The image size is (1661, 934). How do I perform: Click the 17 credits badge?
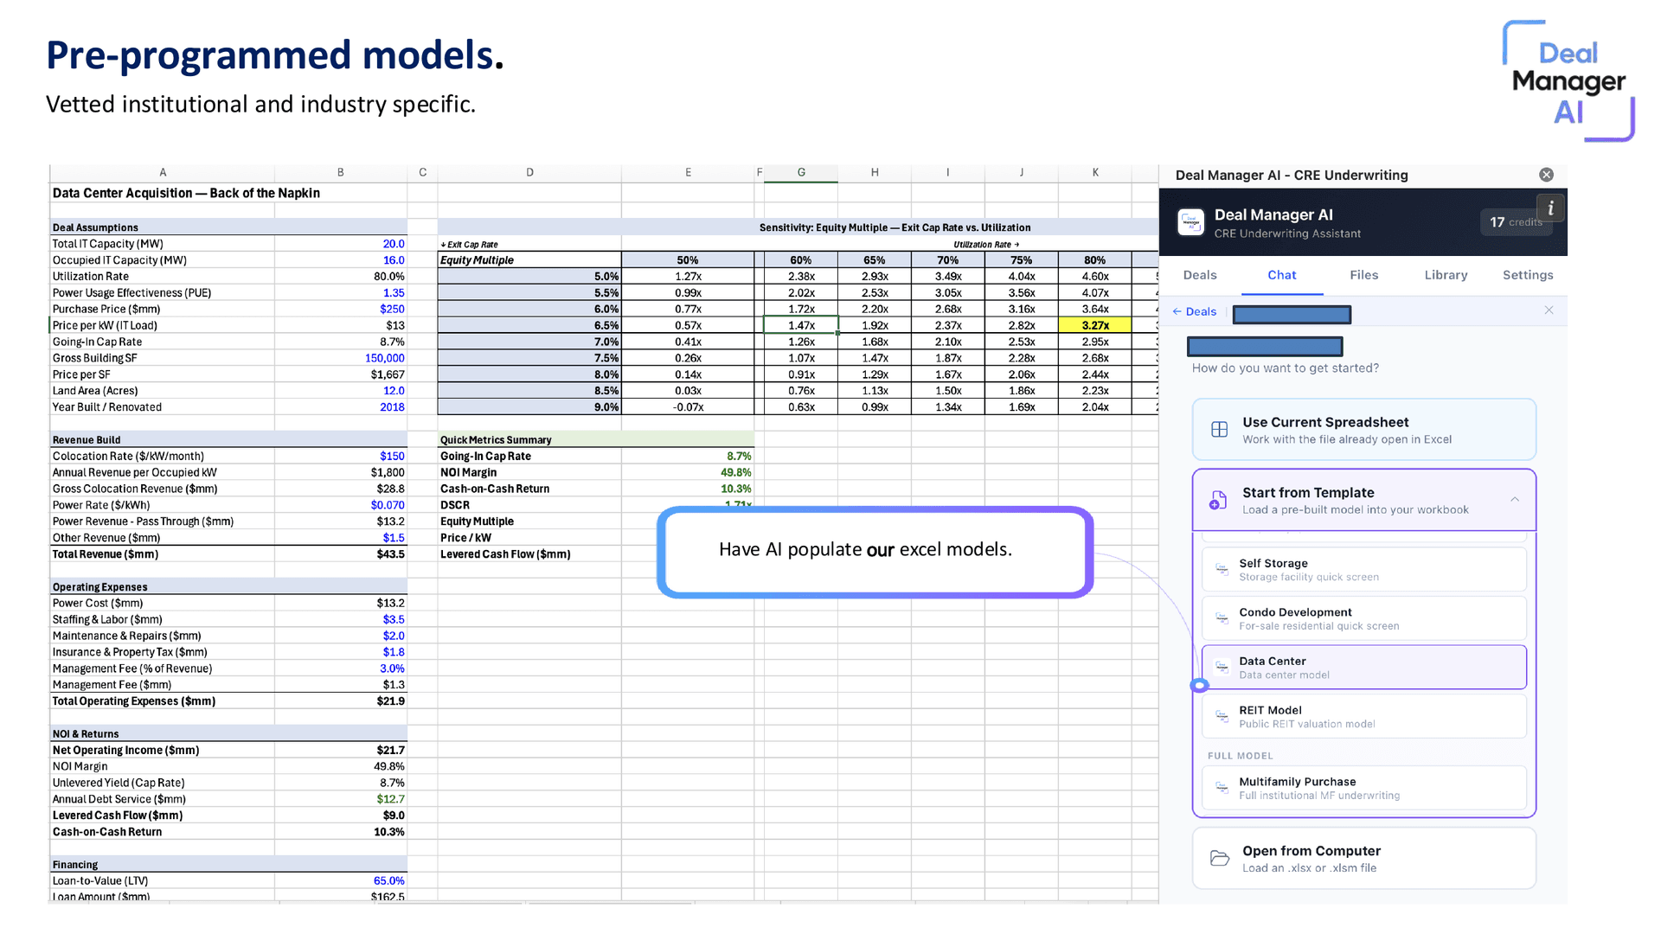1514,222
